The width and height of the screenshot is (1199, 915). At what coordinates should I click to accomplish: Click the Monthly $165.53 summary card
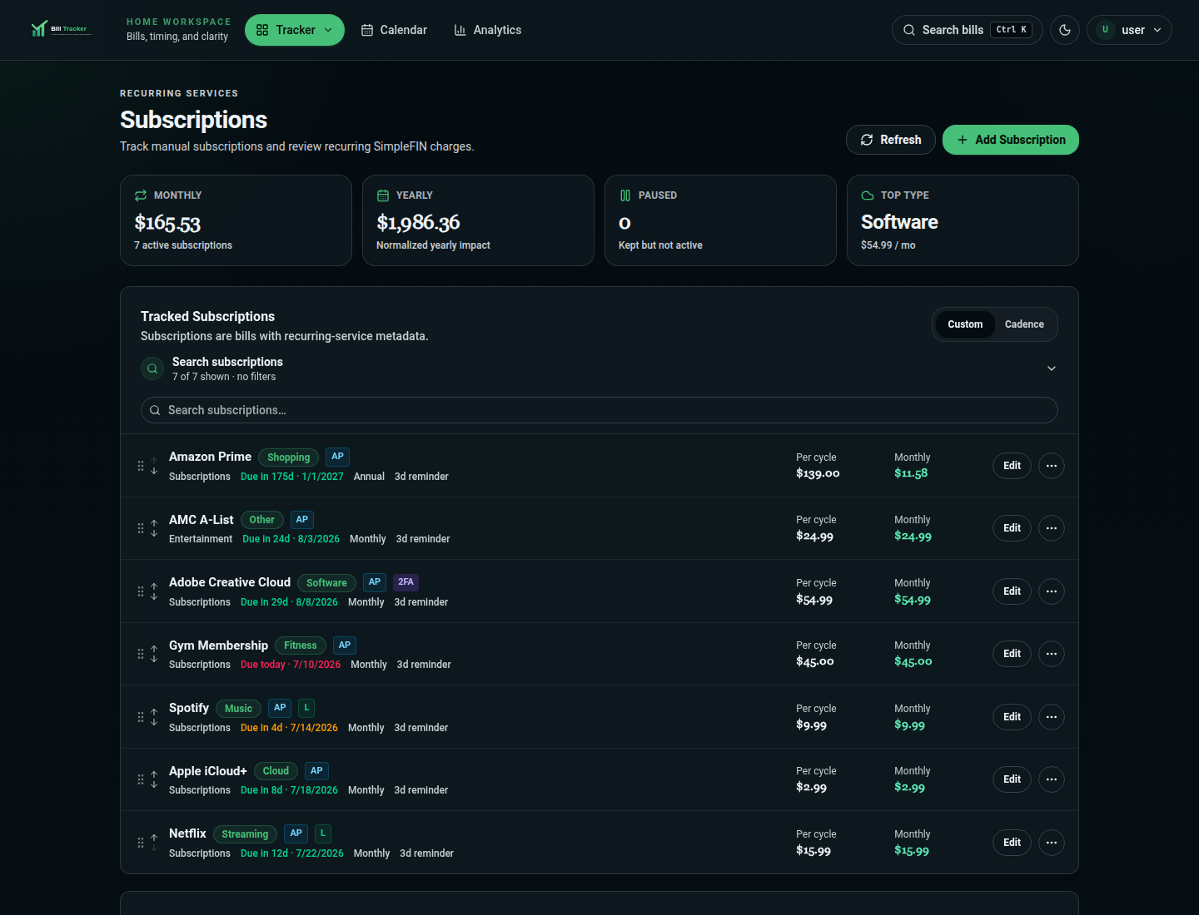tap(236, 220)
